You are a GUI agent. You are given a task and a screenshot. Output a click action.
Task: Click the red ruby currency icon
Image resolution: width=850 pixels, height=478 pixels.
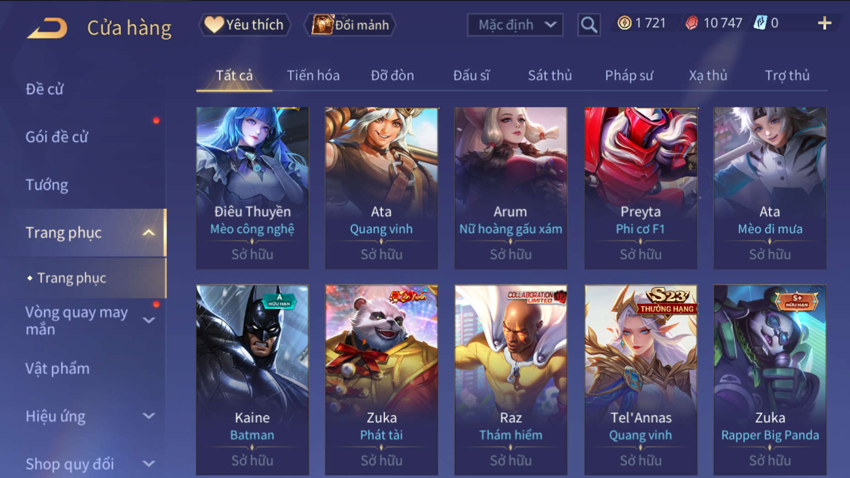[x=692, y=23]
